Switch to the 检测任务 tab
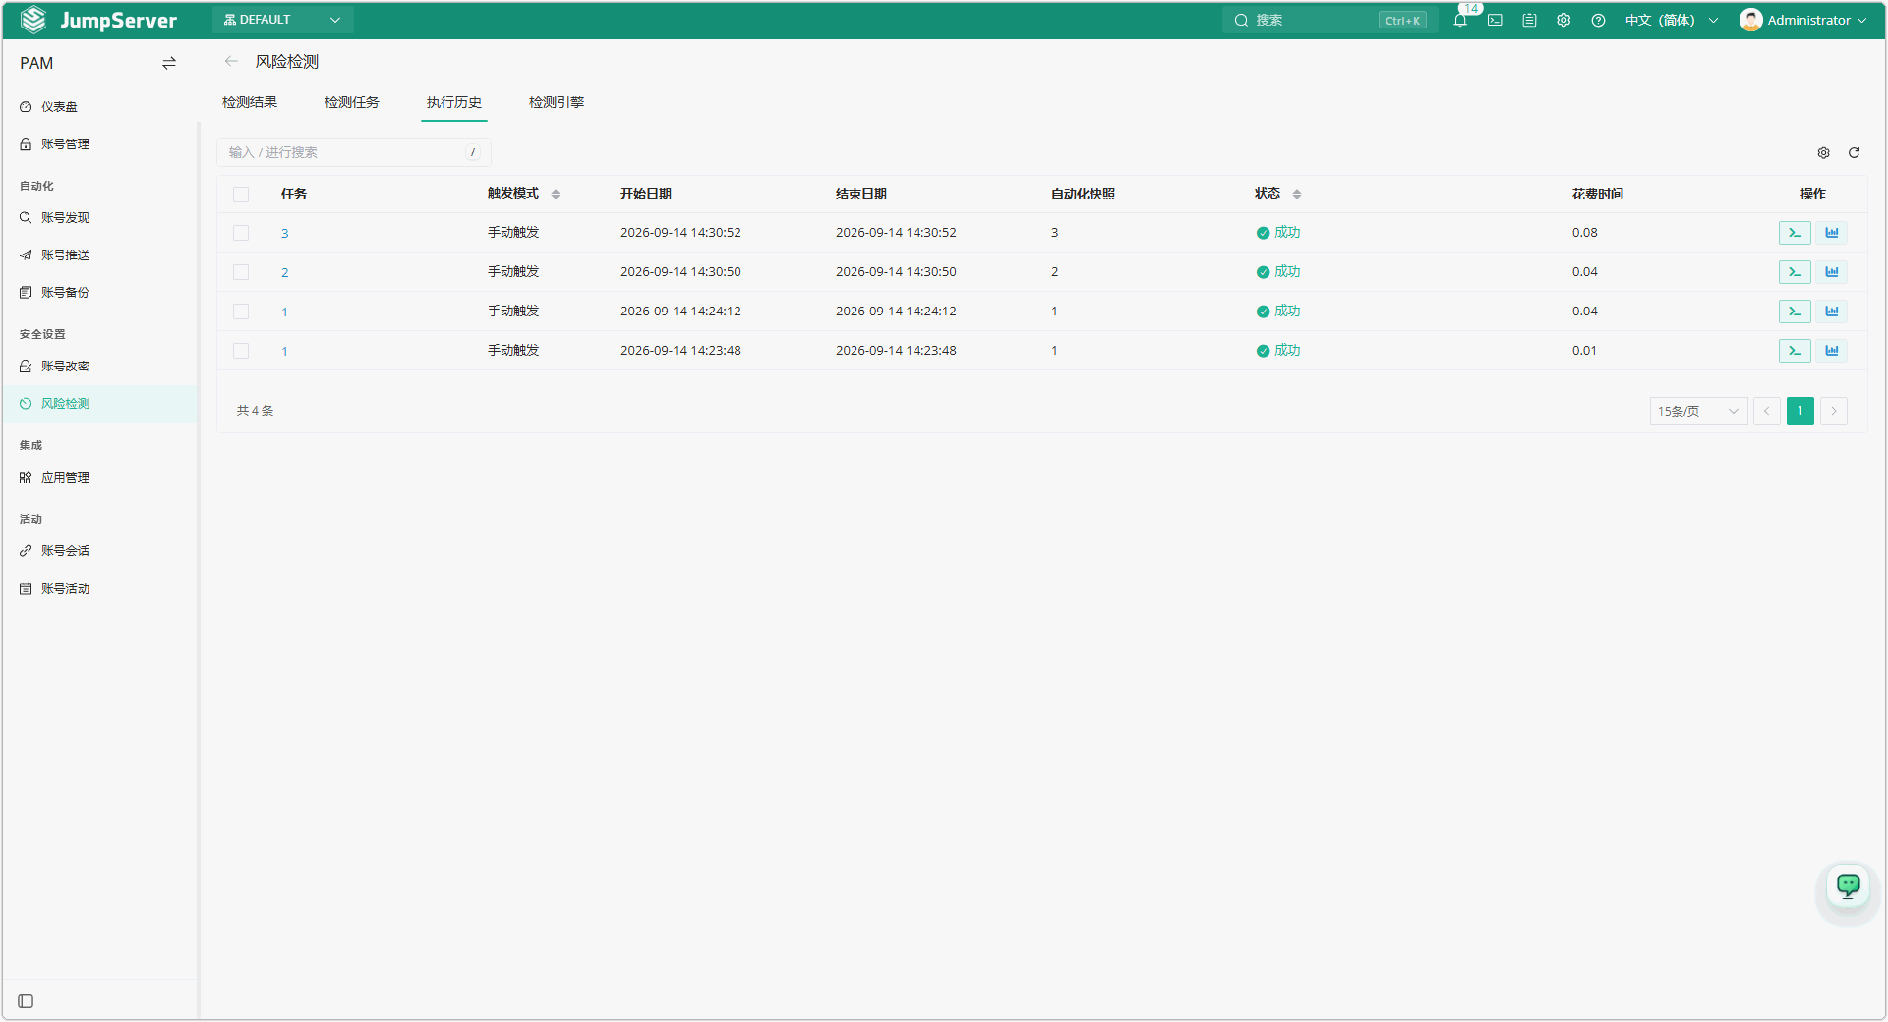 [x=352, y=102]
